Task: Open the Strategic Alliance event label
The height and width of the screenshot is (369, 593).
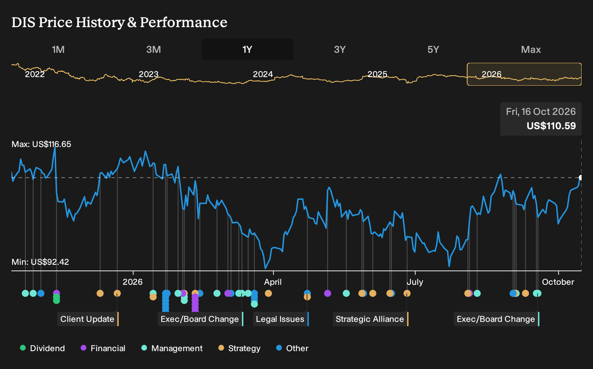Action: pyautogui.click(x=370, y=319)
